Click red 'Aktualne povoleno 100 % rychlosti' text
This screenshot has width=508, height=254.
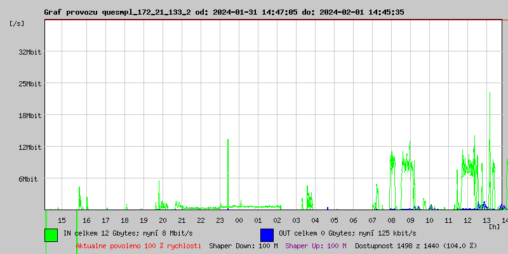point(138,245)
